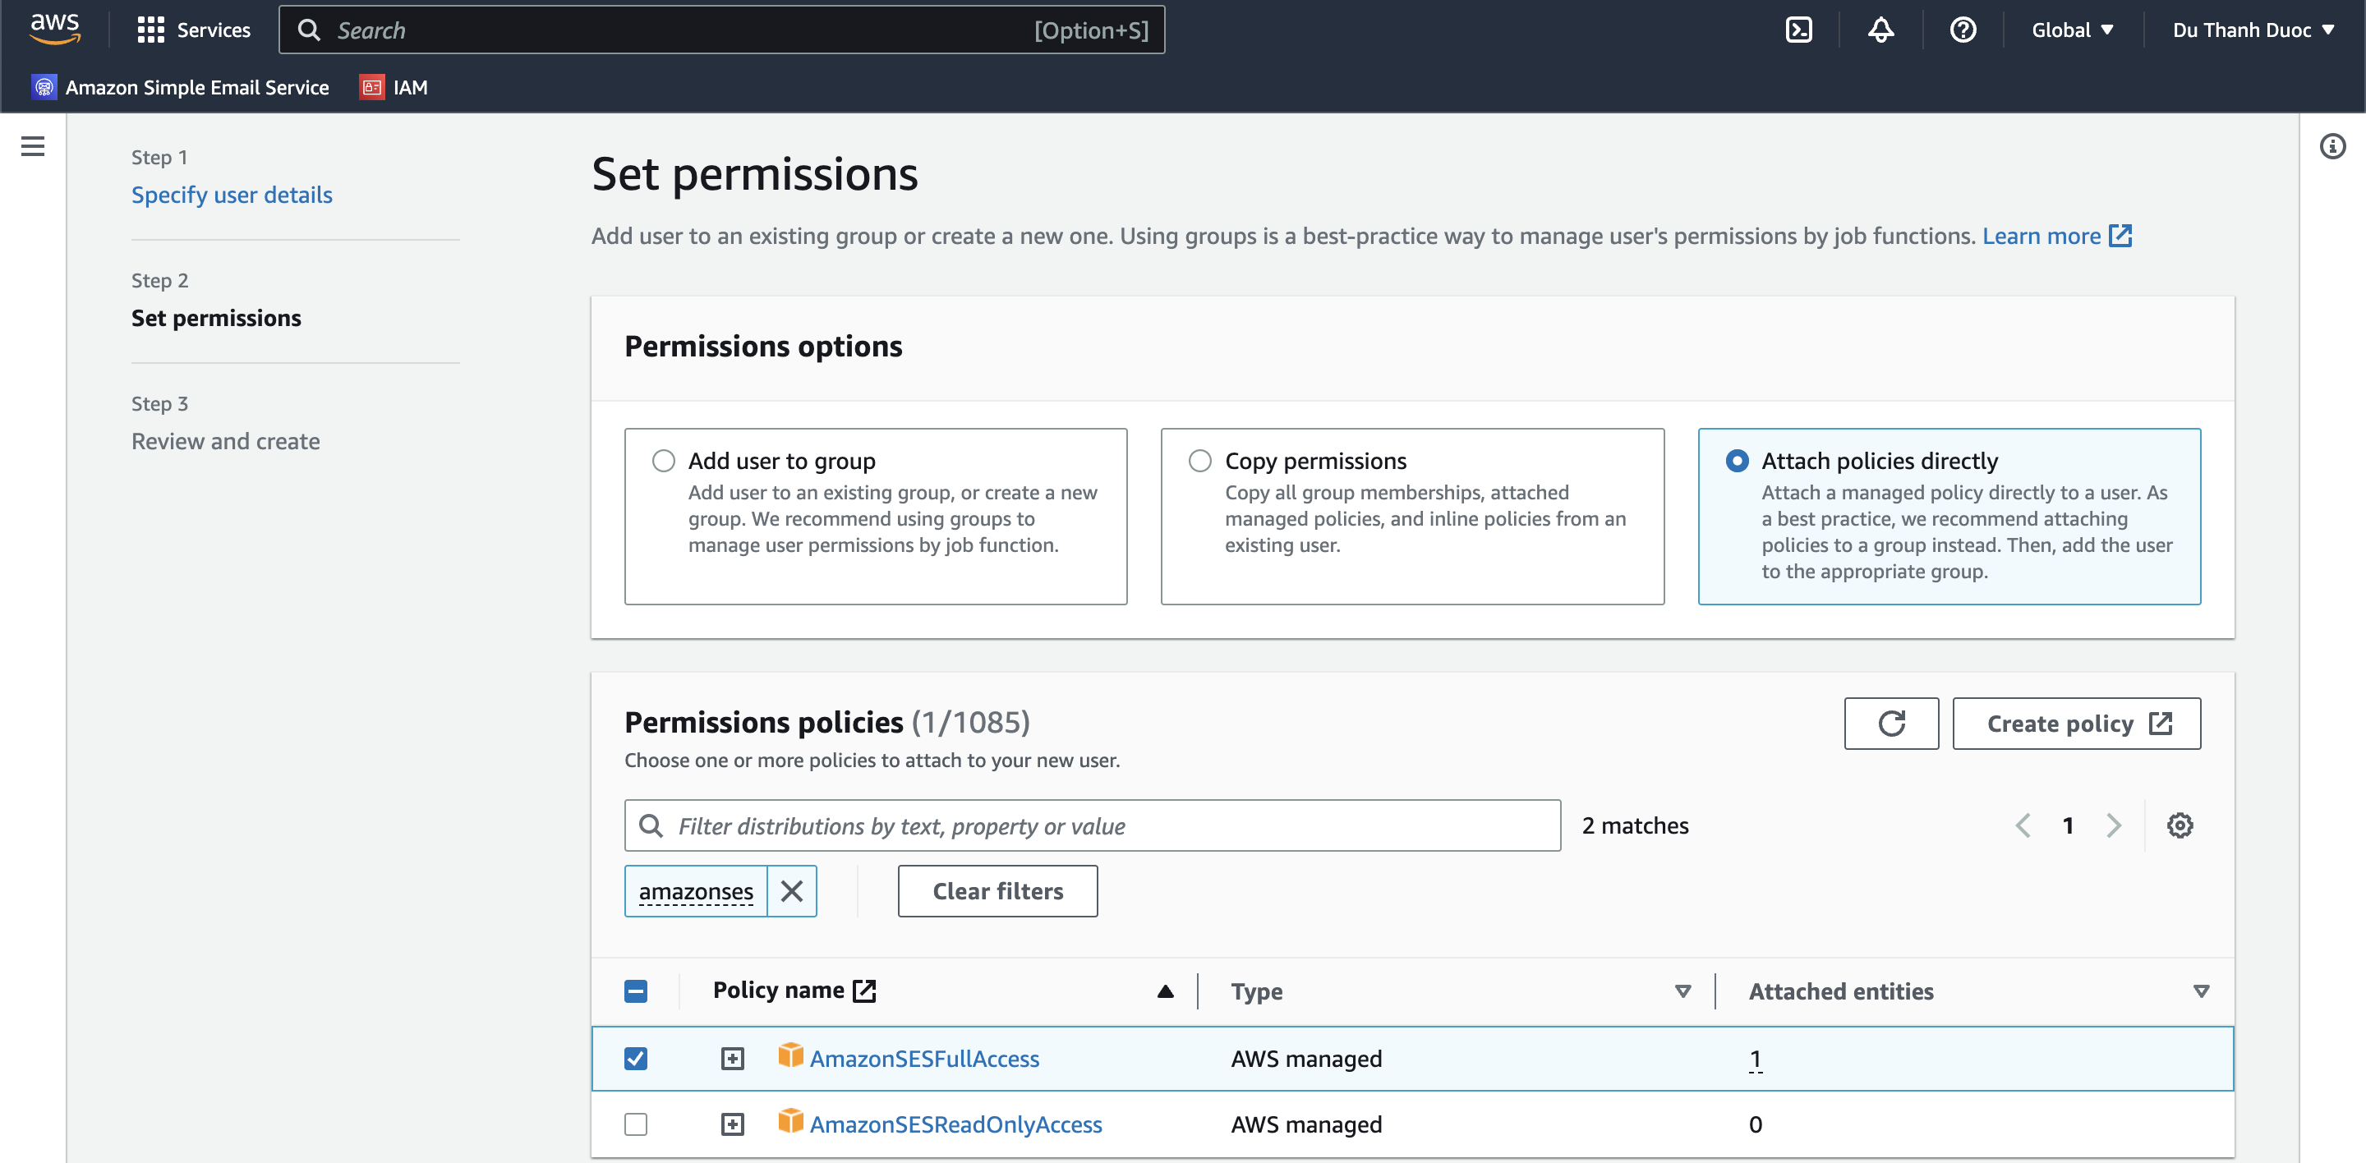Remove the amazonses filter token
This screenshot has width=2366, height=1163.
tap(792, 890)
